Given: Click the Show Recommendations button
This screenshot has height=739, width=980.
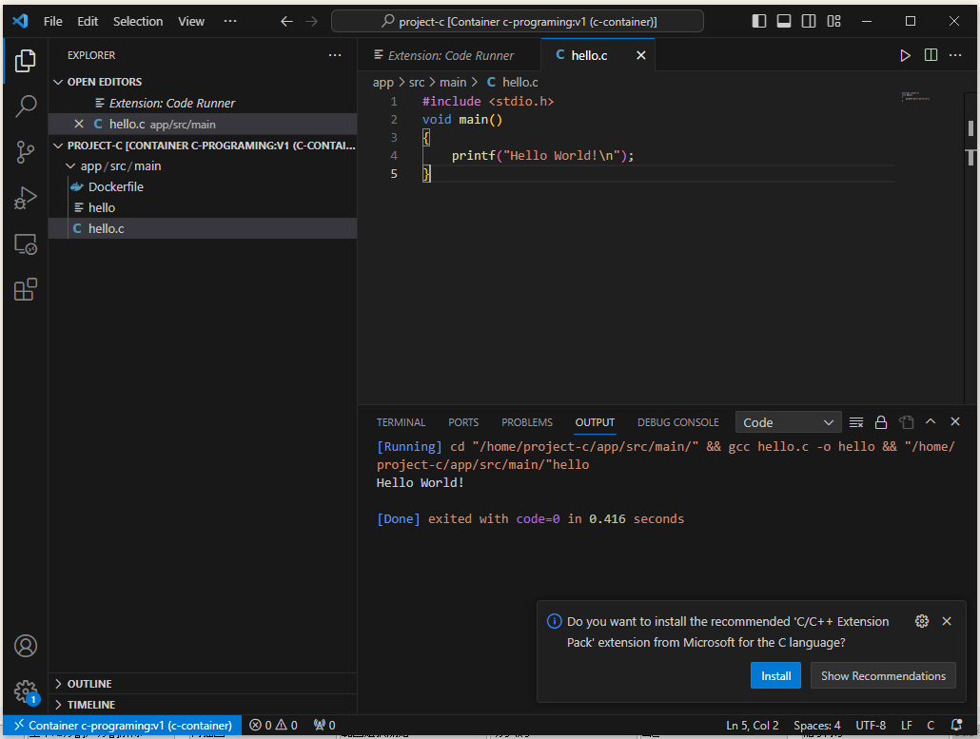Looking at the screenshot, I should (883, 675).
